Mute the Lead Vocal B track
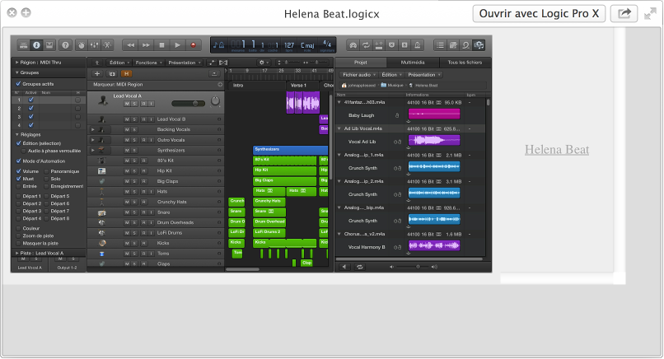The width and height of the screenshot is (664, 359). click(x=127, y=119)
